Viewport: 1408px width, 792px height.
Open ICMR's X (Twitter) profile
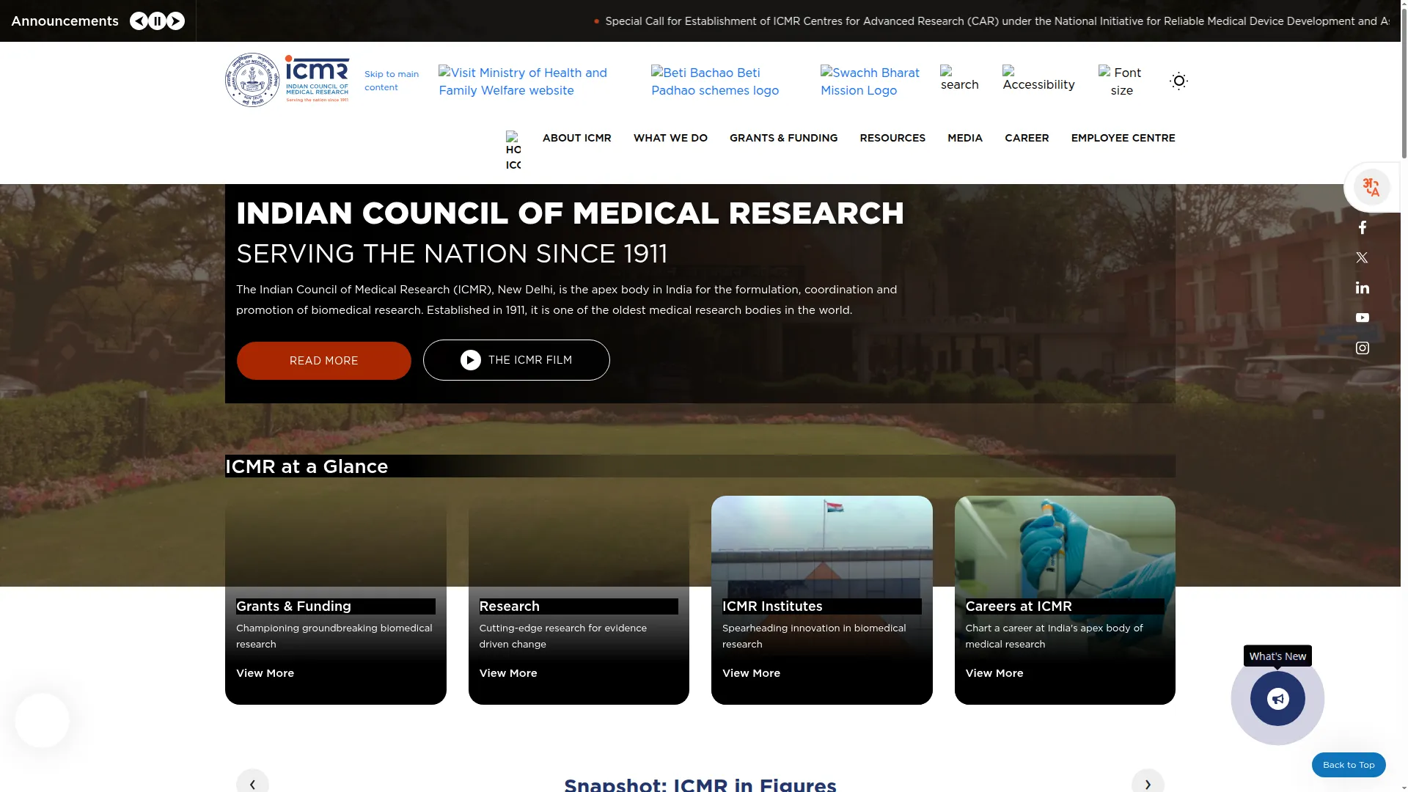tap(1362, 257)
